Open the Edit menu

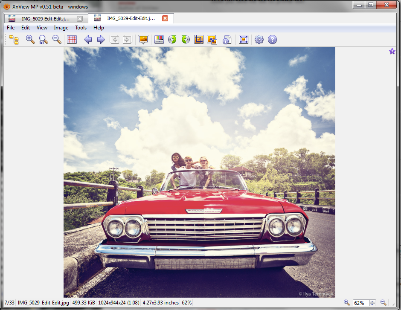25,28
